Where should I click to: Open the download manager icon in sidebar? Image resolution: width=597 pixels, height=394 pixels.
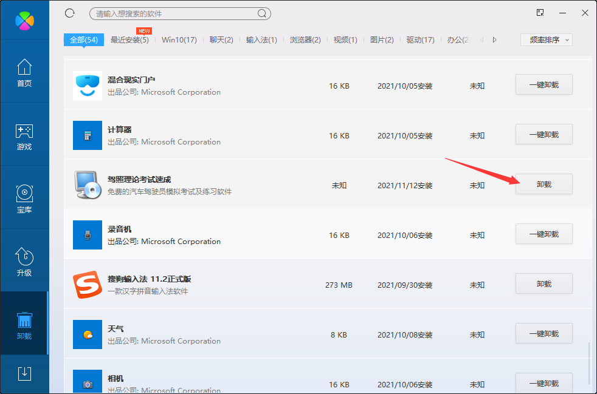24,373
